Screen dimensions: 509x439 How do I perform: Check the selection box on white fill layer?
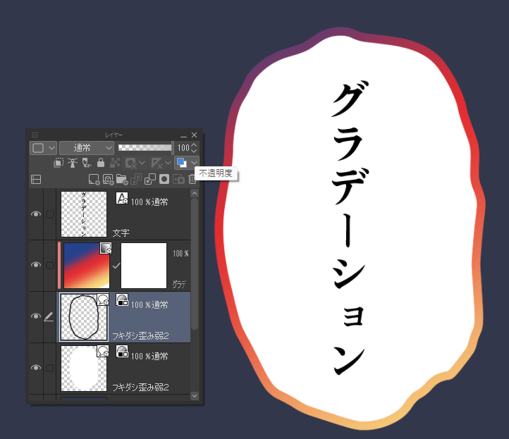(50, 368)
